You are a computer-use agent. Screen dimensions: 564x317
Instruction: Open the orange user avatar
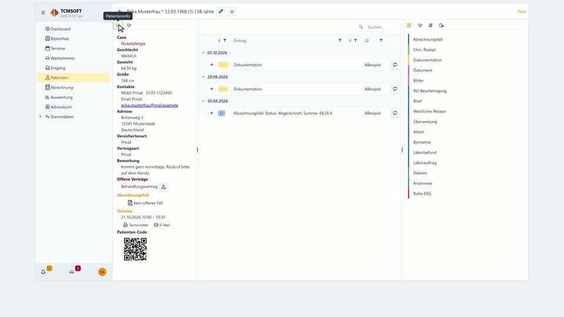coord(102,272)
